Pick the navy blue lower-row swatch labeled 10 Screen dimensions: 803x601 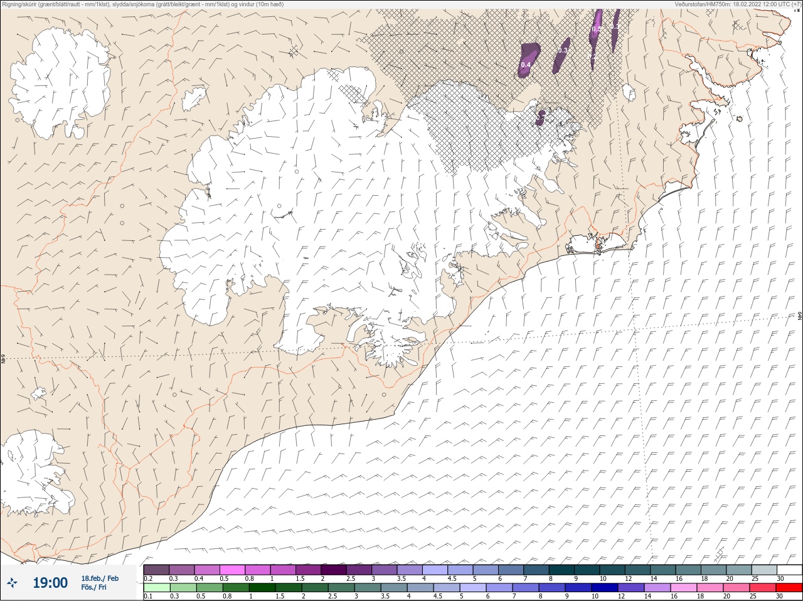(605, 588)
